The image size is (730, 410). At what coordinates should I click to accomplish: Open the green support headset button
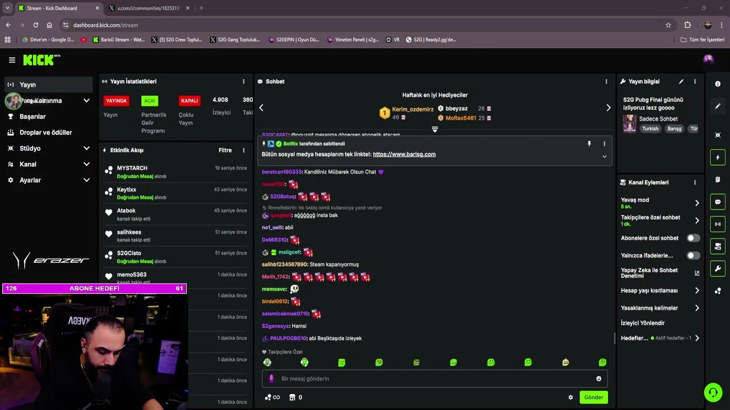pos(713,392)
